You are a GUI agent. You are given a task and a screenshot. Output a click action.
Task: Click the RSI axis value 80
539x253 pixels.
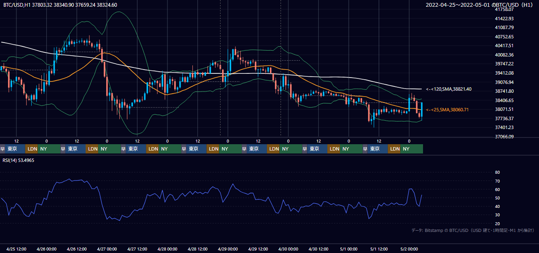(x=497, y=172)
